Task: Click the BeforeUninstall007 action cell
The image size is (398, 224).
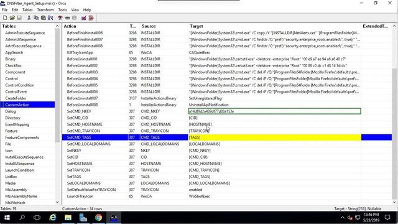Action: point(82,98)
